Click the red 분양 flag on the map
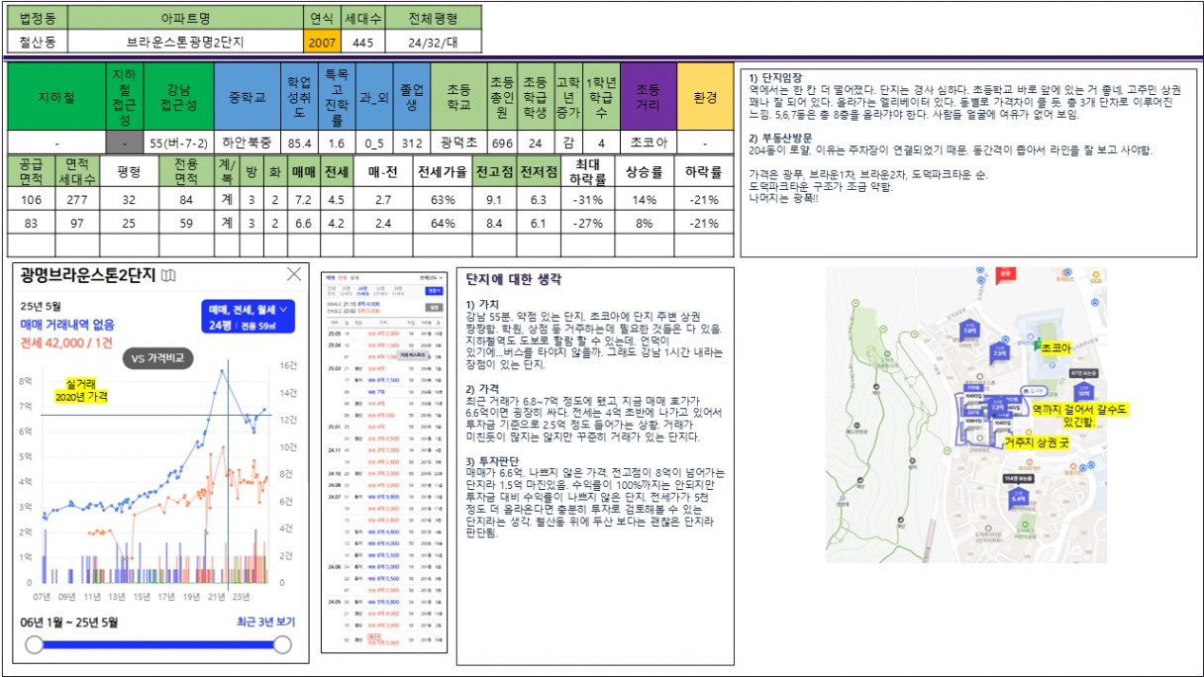Screen dimensions: 1204x677 pyautogui.click(x=1006, y=276)
